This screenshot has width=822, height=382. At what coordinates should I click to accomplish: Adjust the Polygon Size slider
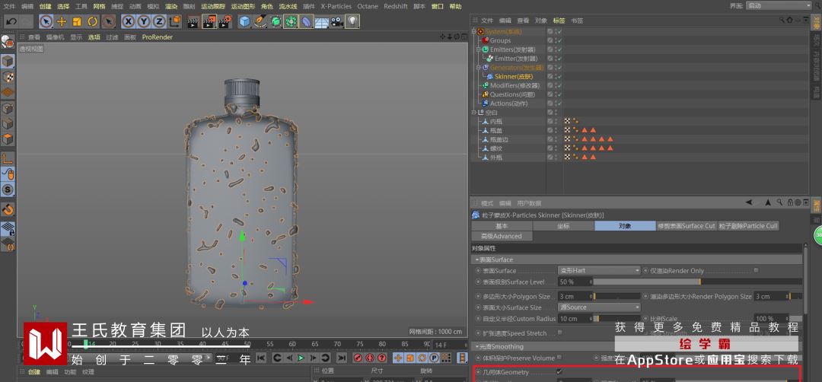click(x=616, y=297)
